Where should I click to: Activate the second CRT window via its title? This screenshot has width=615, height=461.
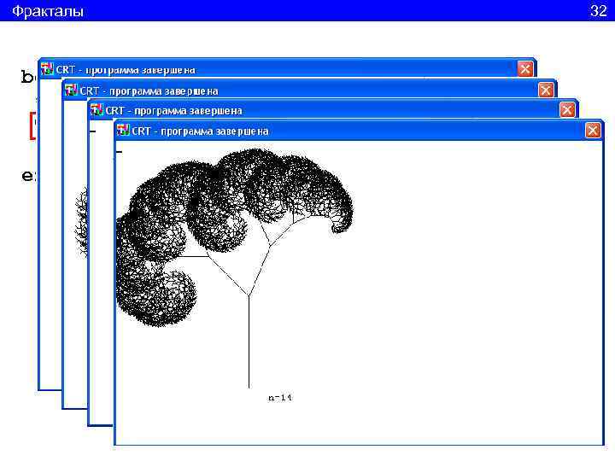pyautogui.click(x=173, y=111)
